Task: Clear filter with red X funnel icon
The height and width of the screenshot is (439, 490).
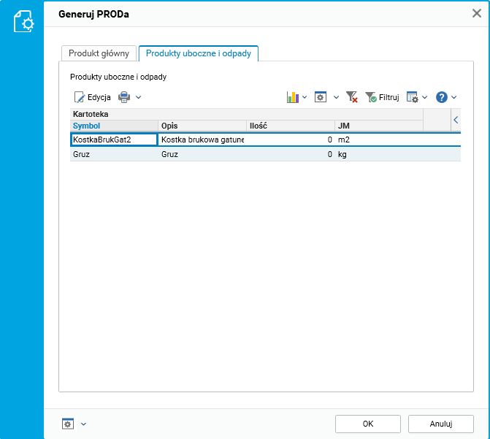Action: (x=352, y=97)
